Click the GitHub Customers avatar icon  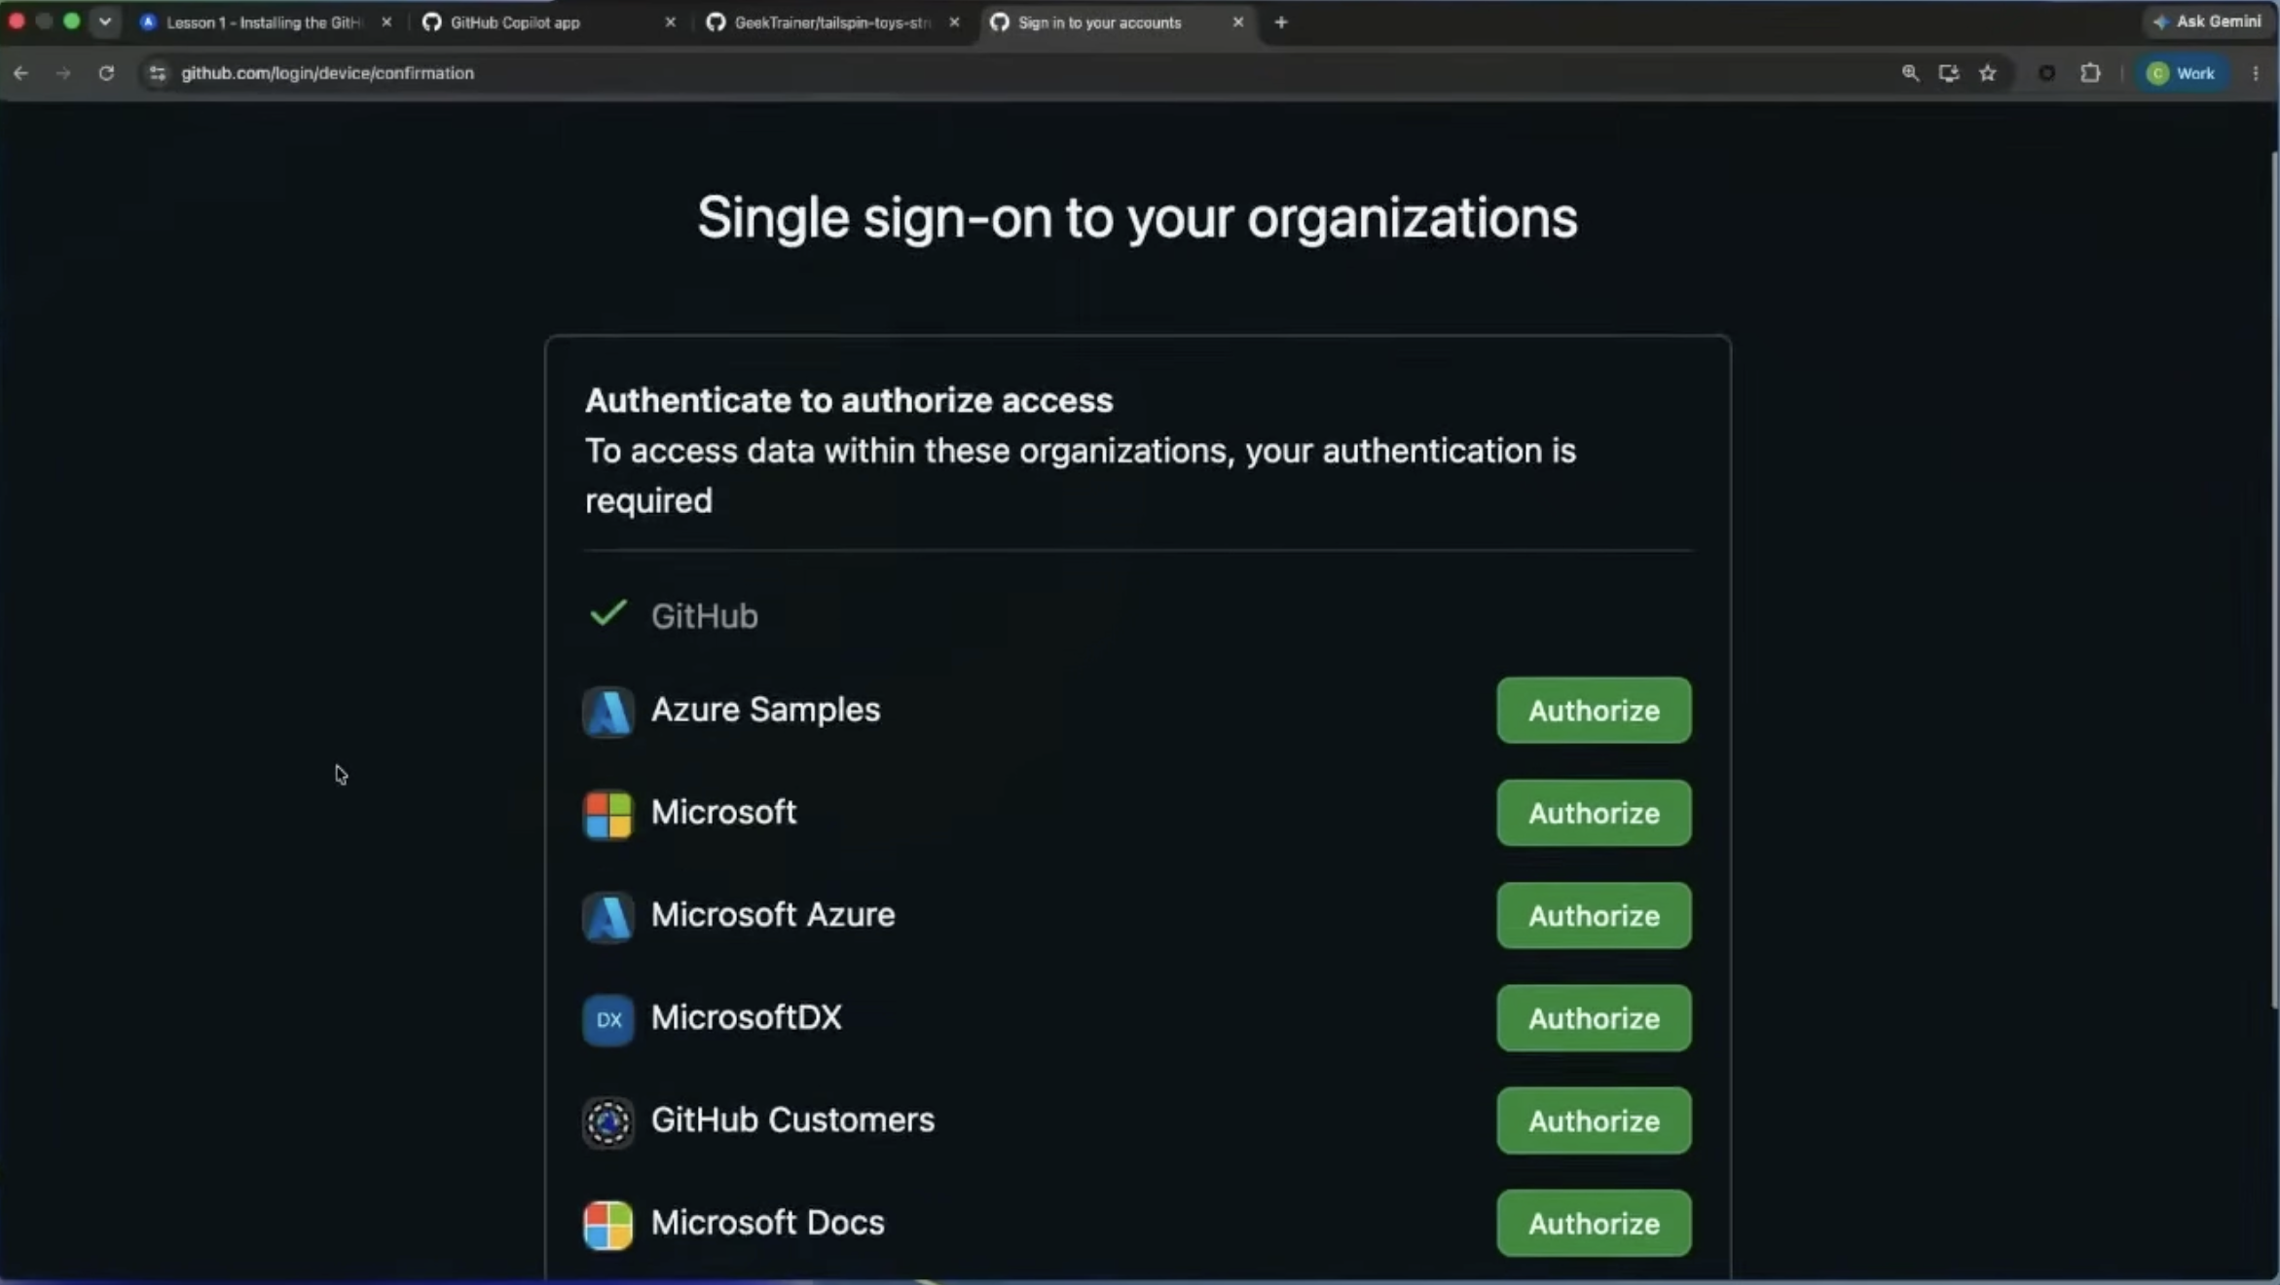pyautogui.click(x=607, y=1121)
